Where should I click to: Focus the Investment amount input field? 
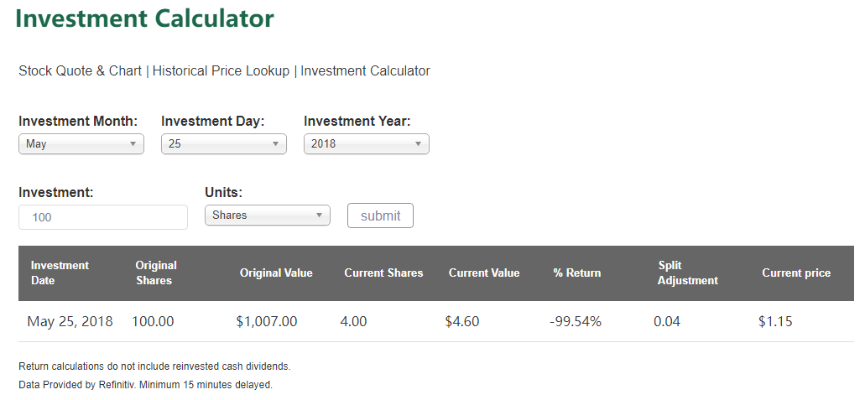(103, 217)
